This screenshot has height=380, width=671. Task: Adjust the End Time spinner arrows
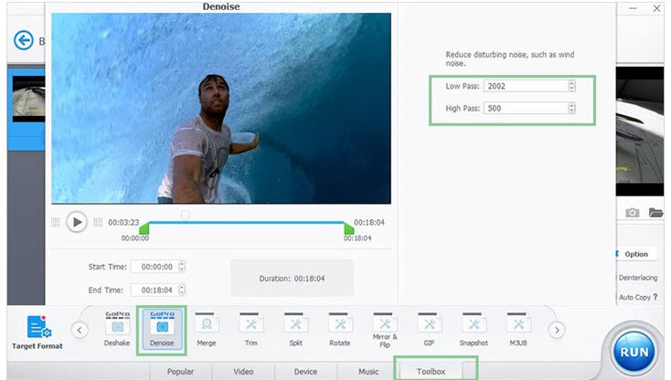coord(182,290)
